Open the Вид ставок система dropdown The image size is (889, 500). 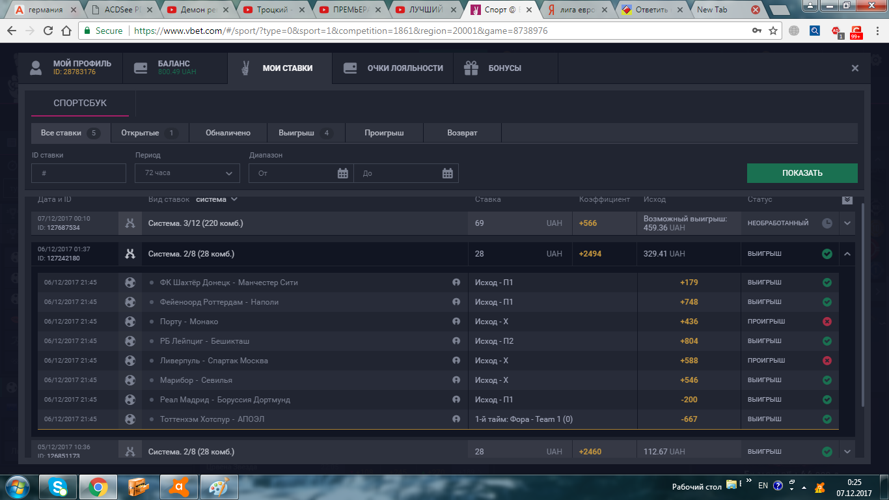217,199
